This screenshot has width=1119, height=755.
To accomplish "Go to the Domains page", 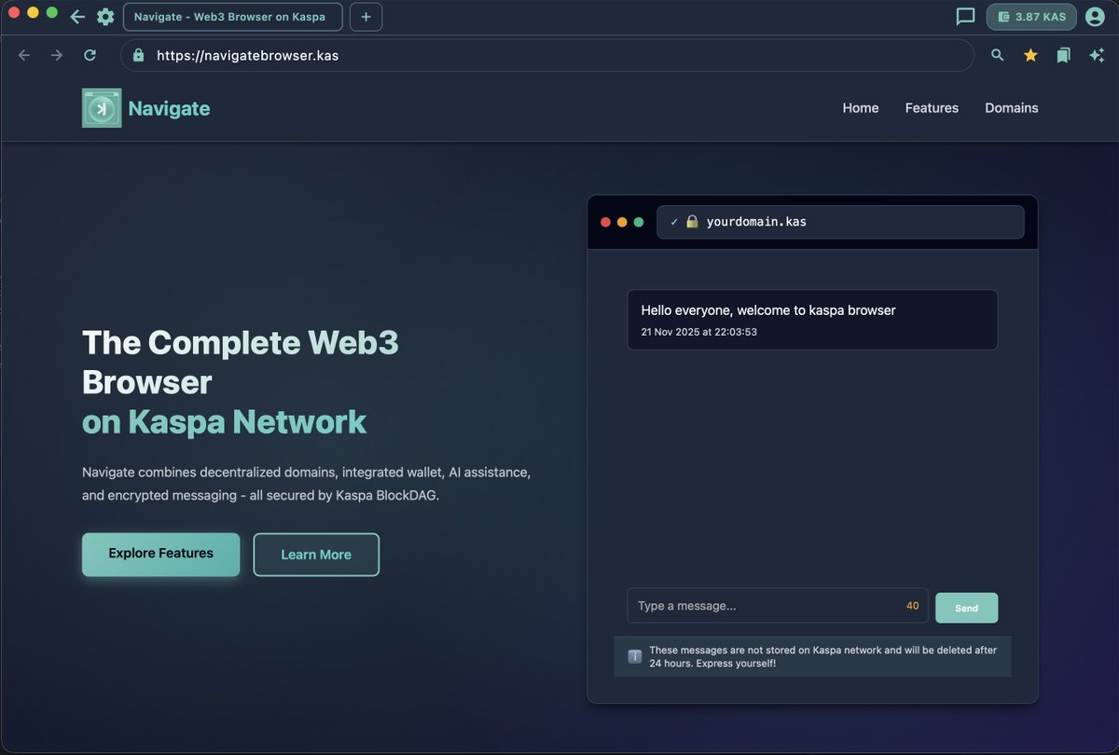I will pos(1011,108).
